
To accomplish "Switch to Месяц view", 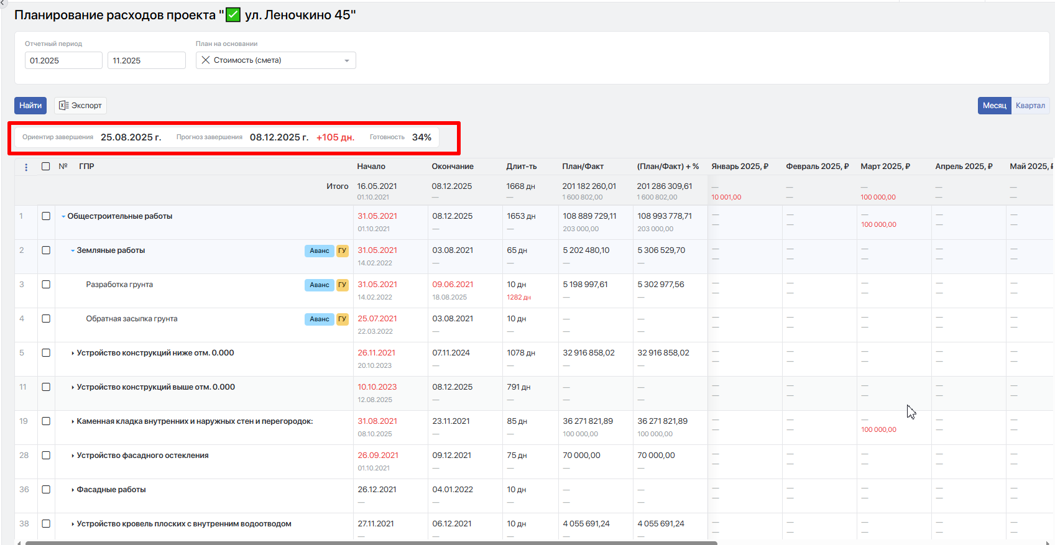I will click(x=994, y=106).
